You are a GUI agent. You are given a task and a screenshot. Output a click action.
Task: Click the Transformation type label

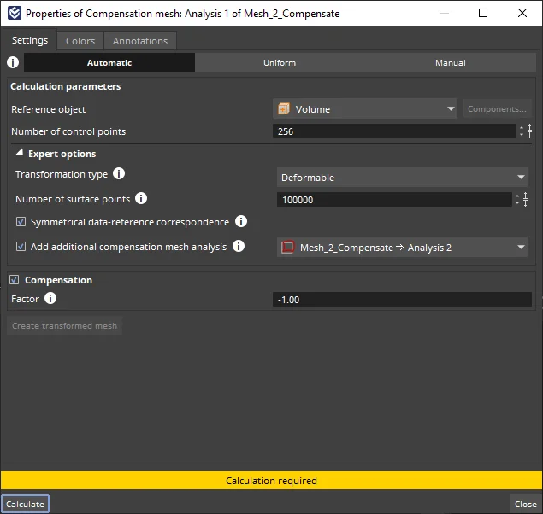point(62,174)
